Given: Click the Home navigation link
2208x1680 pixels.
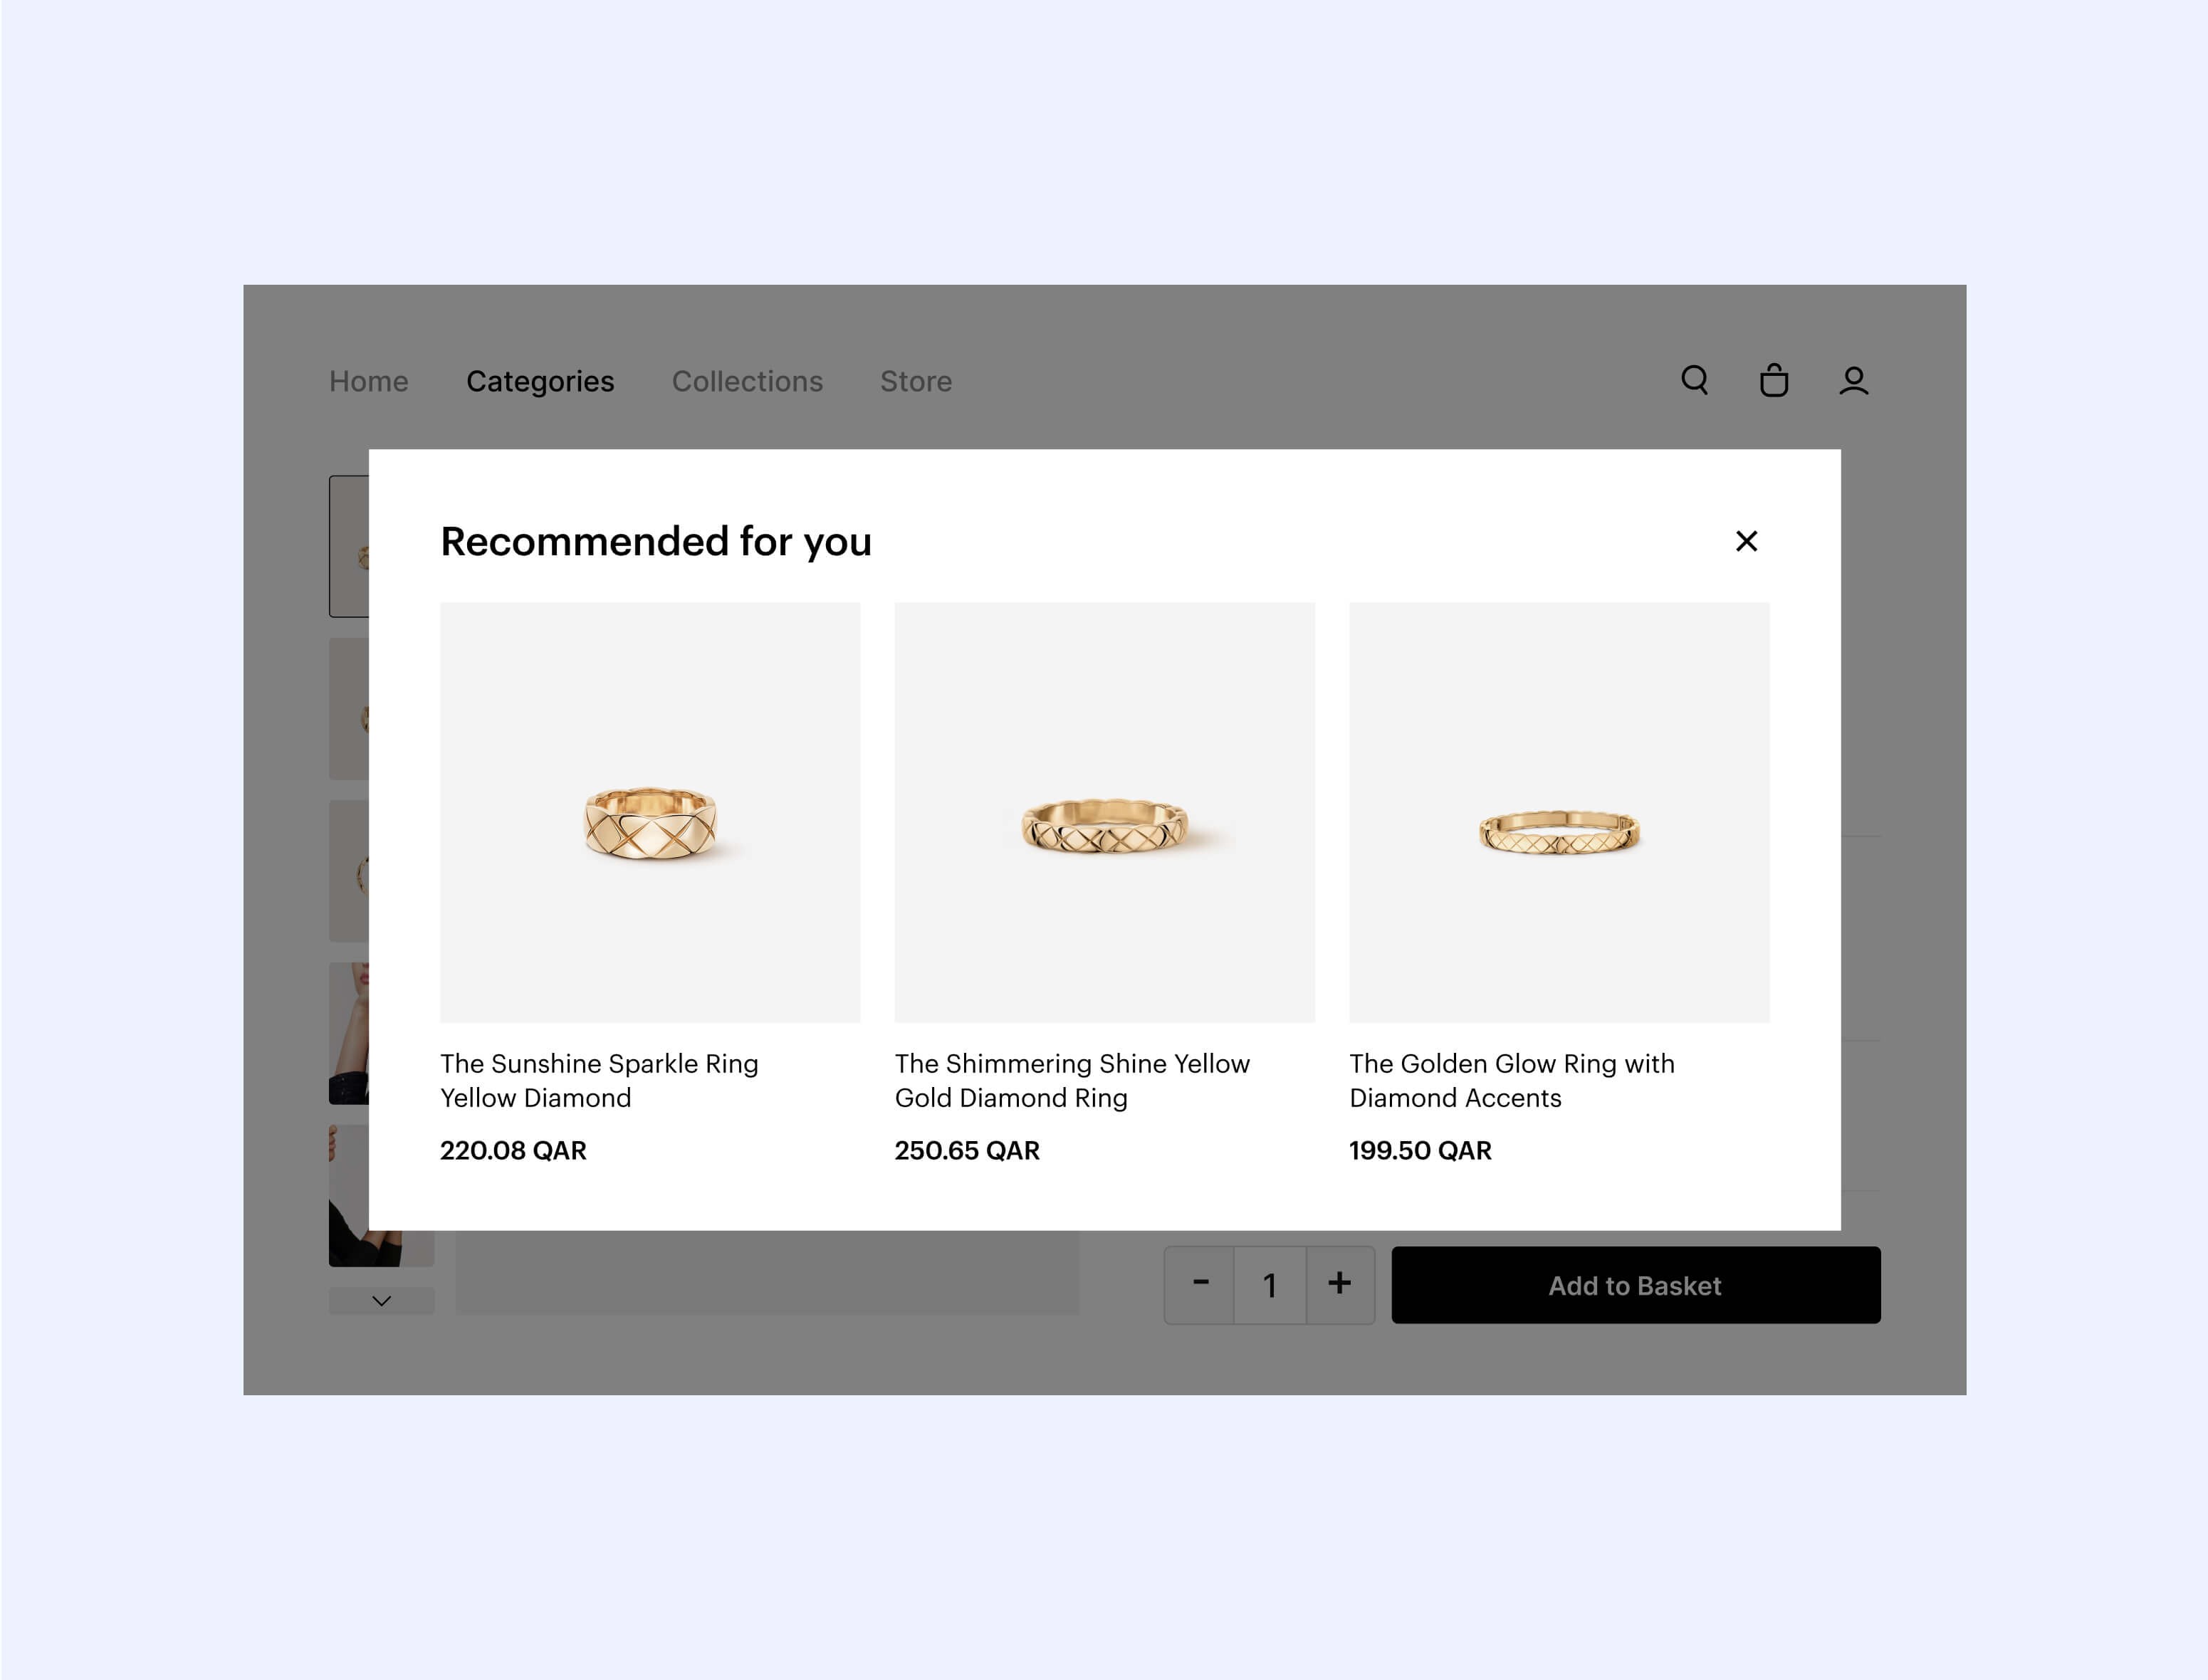Looking at the screenshot, I should 369,379.
